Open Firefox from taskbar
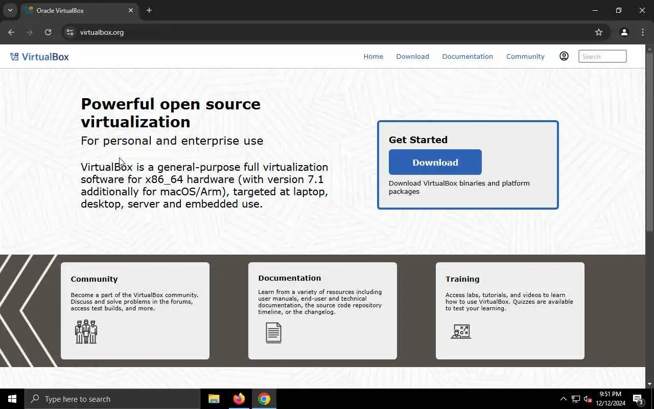The height and width of the screenshot is (409, 654). click(x=239, y=399)
